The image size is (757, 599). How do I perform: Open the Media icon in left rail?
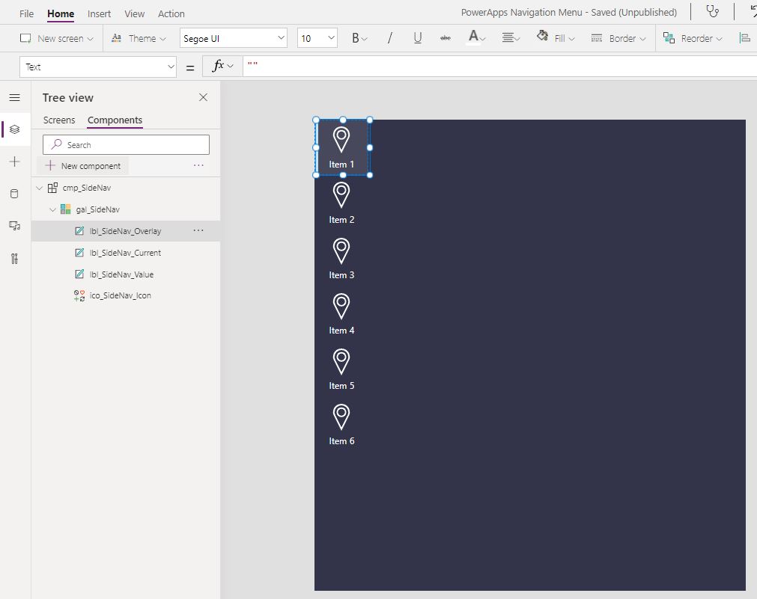point(14,226)
